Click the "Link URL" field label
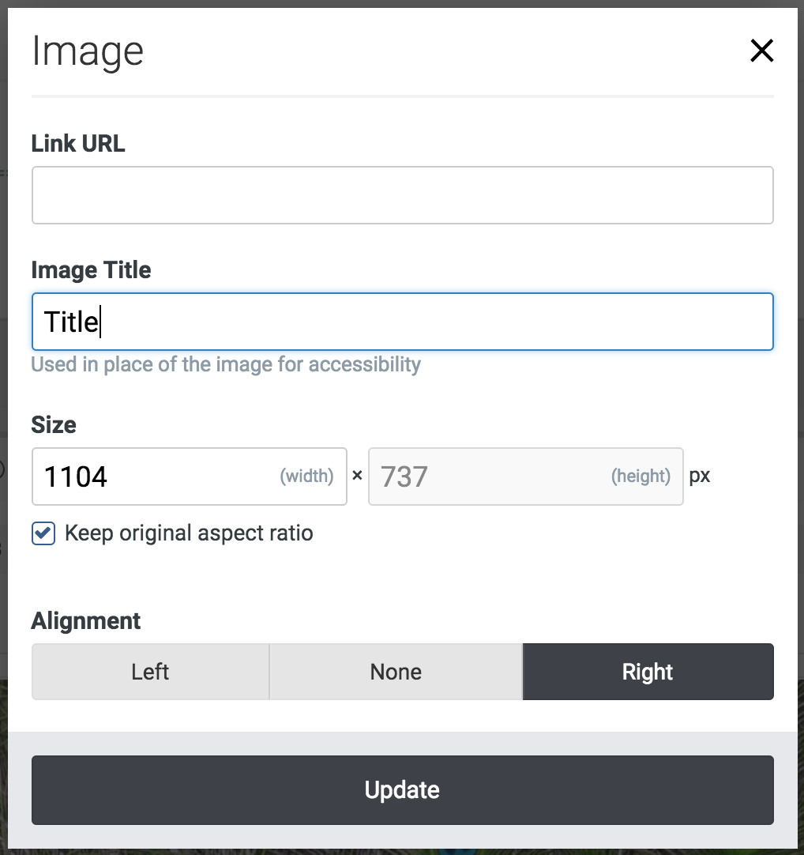 click(x=78, y=144)
